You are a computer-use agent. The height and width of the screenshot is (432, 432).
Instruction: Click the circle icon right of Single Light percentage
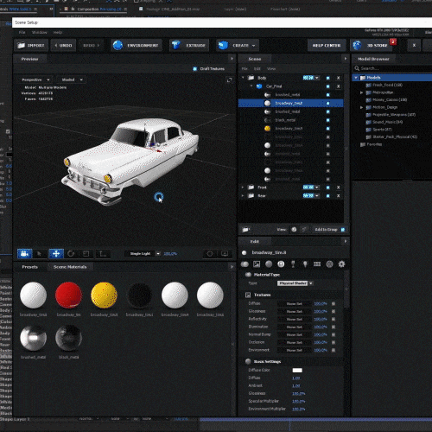tap(210, 254)
